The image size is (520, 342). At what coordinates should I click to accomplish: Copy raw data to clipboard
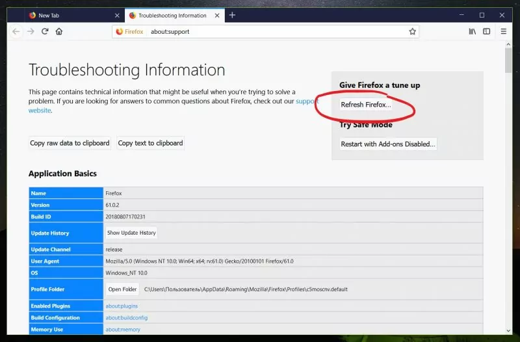point(70,143)
